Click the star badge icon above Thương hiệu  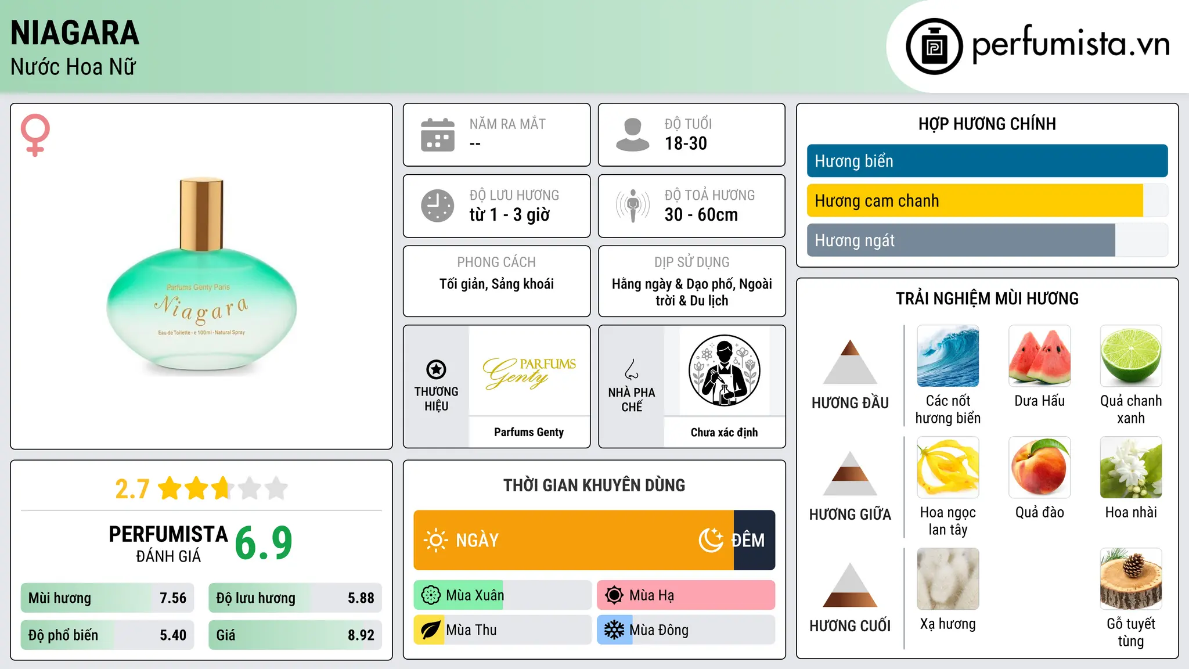pyautogui.click(x=436, y=369)
